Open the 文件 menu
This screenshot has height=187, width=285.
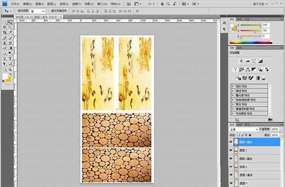pos(15,4)
